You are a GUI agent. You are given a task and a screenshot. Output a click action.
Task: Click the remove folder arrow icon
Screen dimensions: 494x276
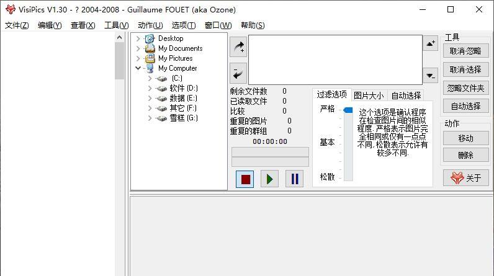pyautogui.click(x=238, y=73)
